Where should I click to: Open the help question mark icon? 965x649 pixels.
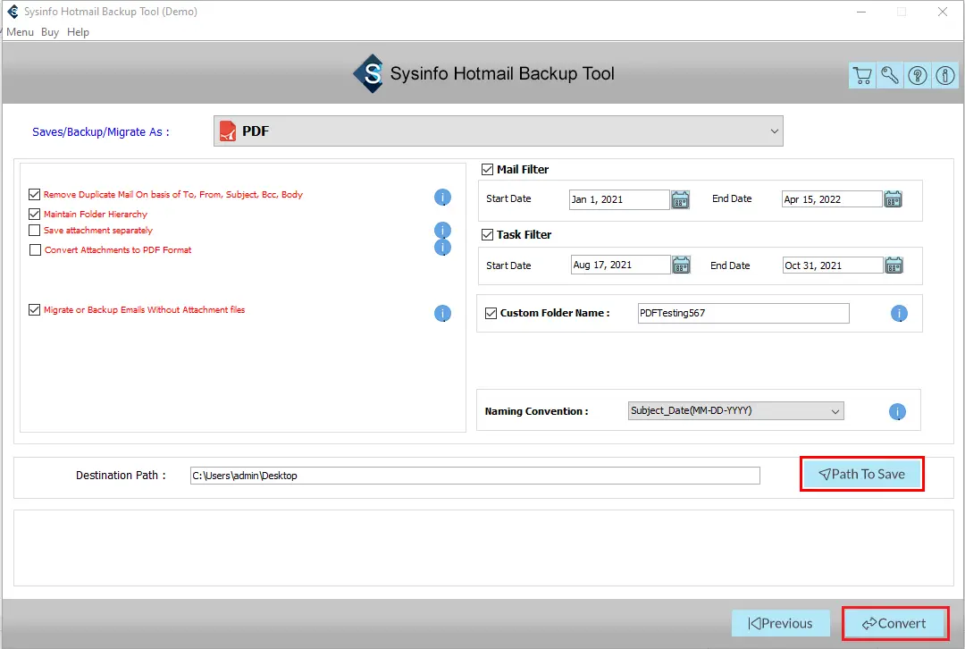click(x=918, y=76)
